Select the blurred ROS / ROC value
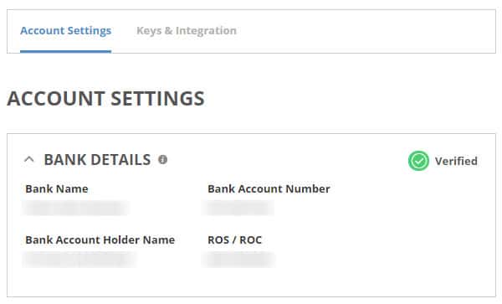The width and height of the screenshot is (502, 304). [x=238, y=259]
